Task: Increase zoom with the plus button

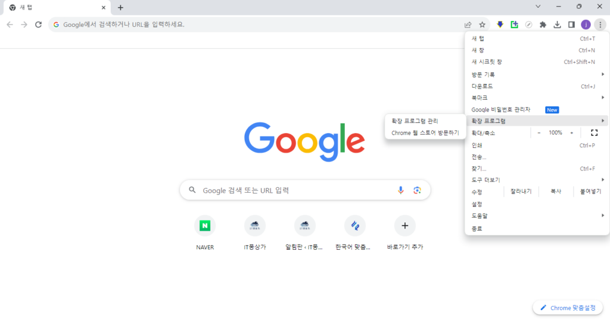Action: point(571,133)
